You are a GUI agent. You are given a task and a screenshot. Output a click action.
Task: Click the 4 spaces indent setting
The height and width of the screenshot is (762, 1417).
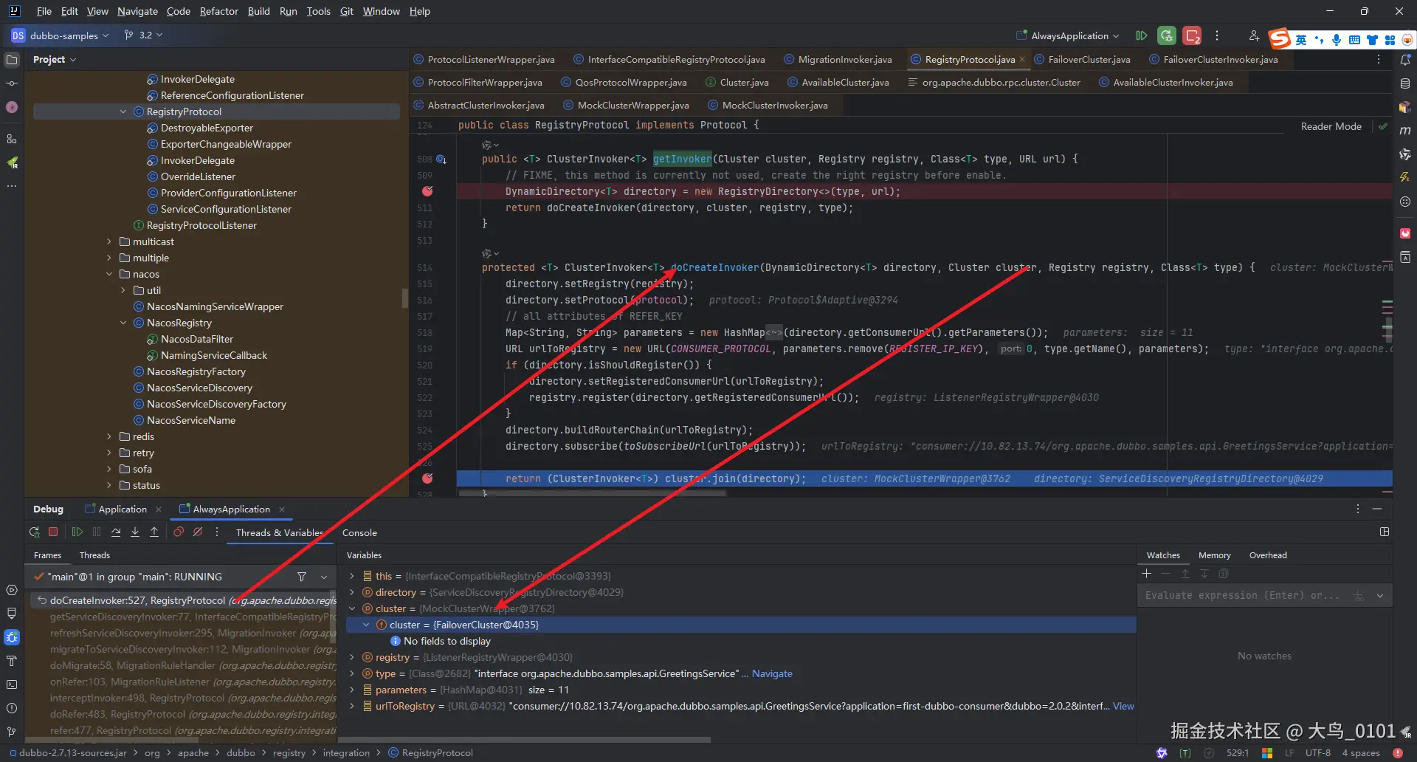[1361, 753]
